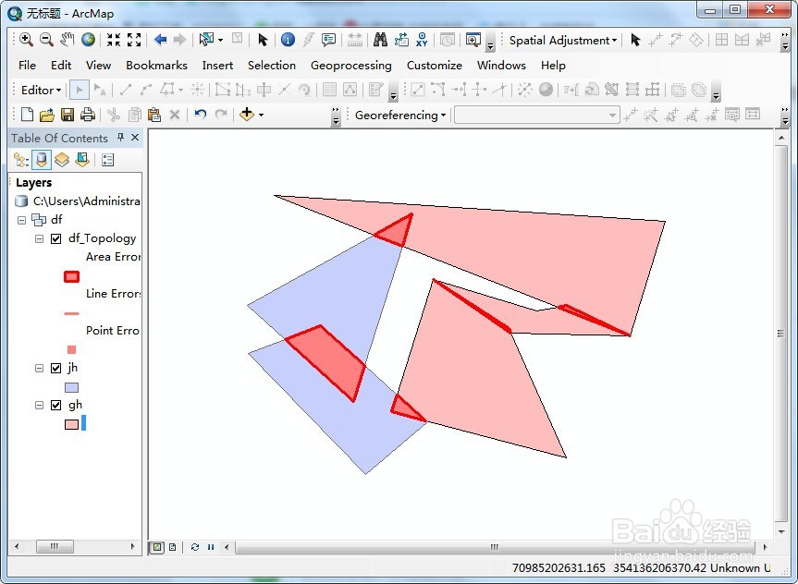Open the Windows menu

[x=501, y=65]
